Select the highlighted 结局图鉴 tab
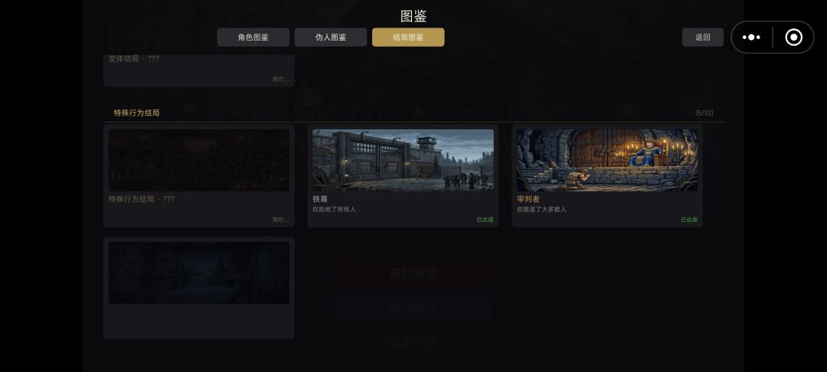The image size is (827, 372). (x=408, y=38)
